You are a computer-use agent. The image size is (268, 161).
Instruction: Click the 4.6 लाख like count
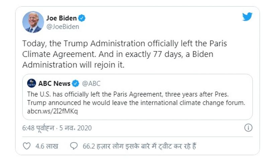[x=46, y=146]
